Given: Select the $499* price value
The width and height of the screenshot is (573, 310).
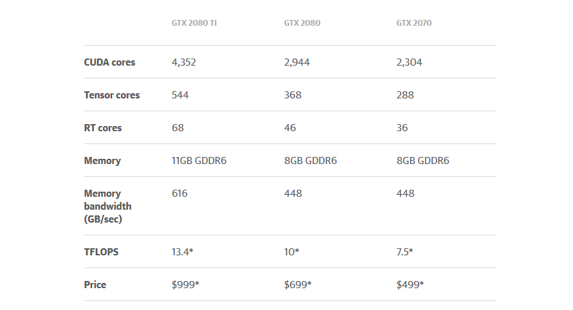Looking at the screenshot, I should point(410,285).
